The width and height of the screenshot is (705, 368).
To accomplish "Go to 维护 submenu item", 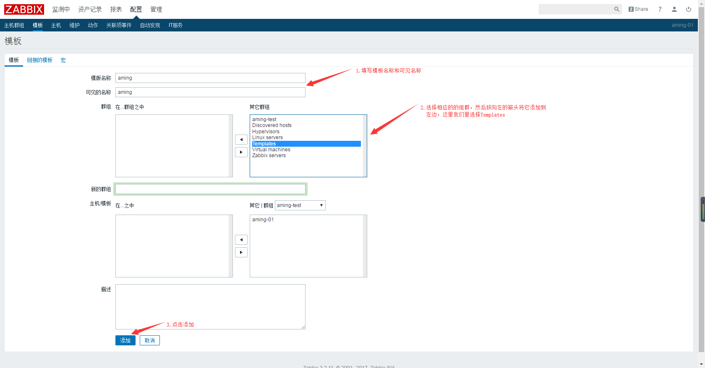I will click(75, 25).
